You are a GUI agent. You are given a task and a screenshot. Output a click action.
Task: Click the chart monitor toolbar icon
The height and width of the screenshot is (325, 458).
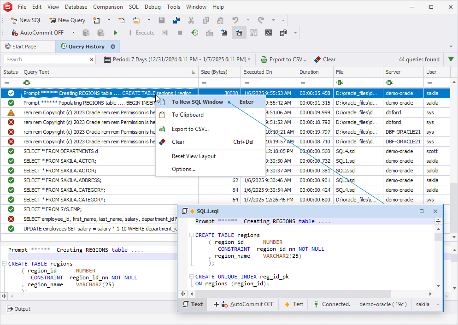(269, 33)
